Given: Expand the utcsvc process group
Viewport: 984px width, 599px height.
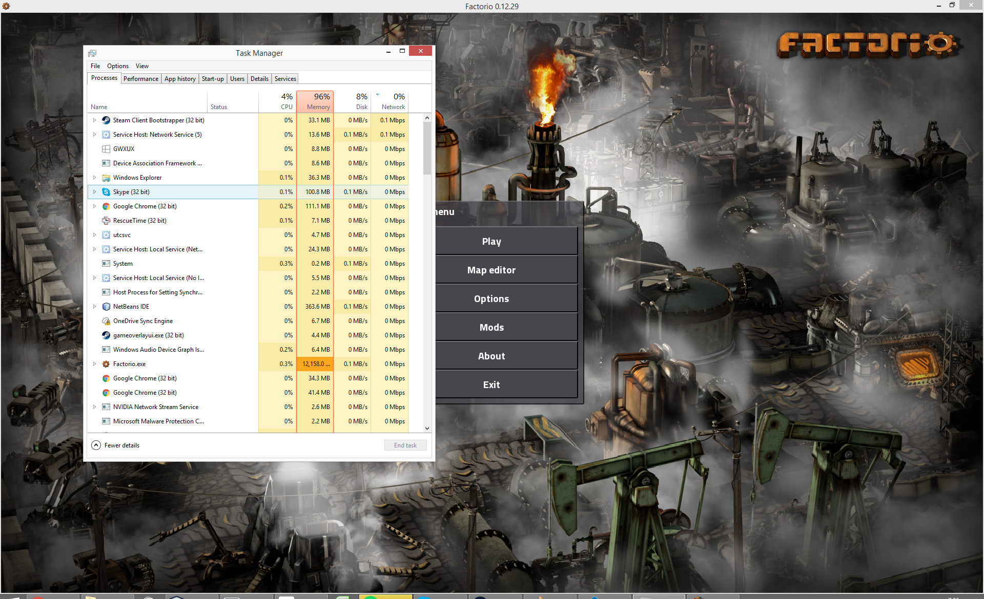Looking at the screenshot, I should (x=94, y=235).
